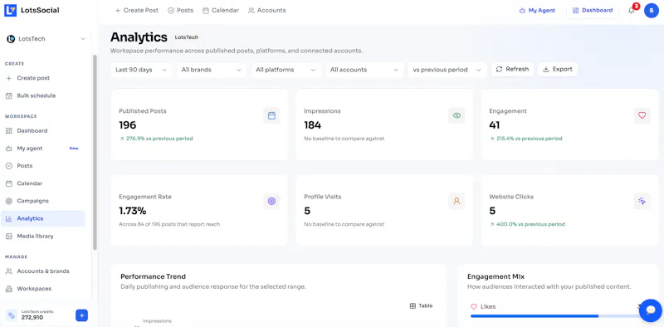The image size is (664, 327).
Task: Expand the LotsTech workspace switcher
Action: 46,39
